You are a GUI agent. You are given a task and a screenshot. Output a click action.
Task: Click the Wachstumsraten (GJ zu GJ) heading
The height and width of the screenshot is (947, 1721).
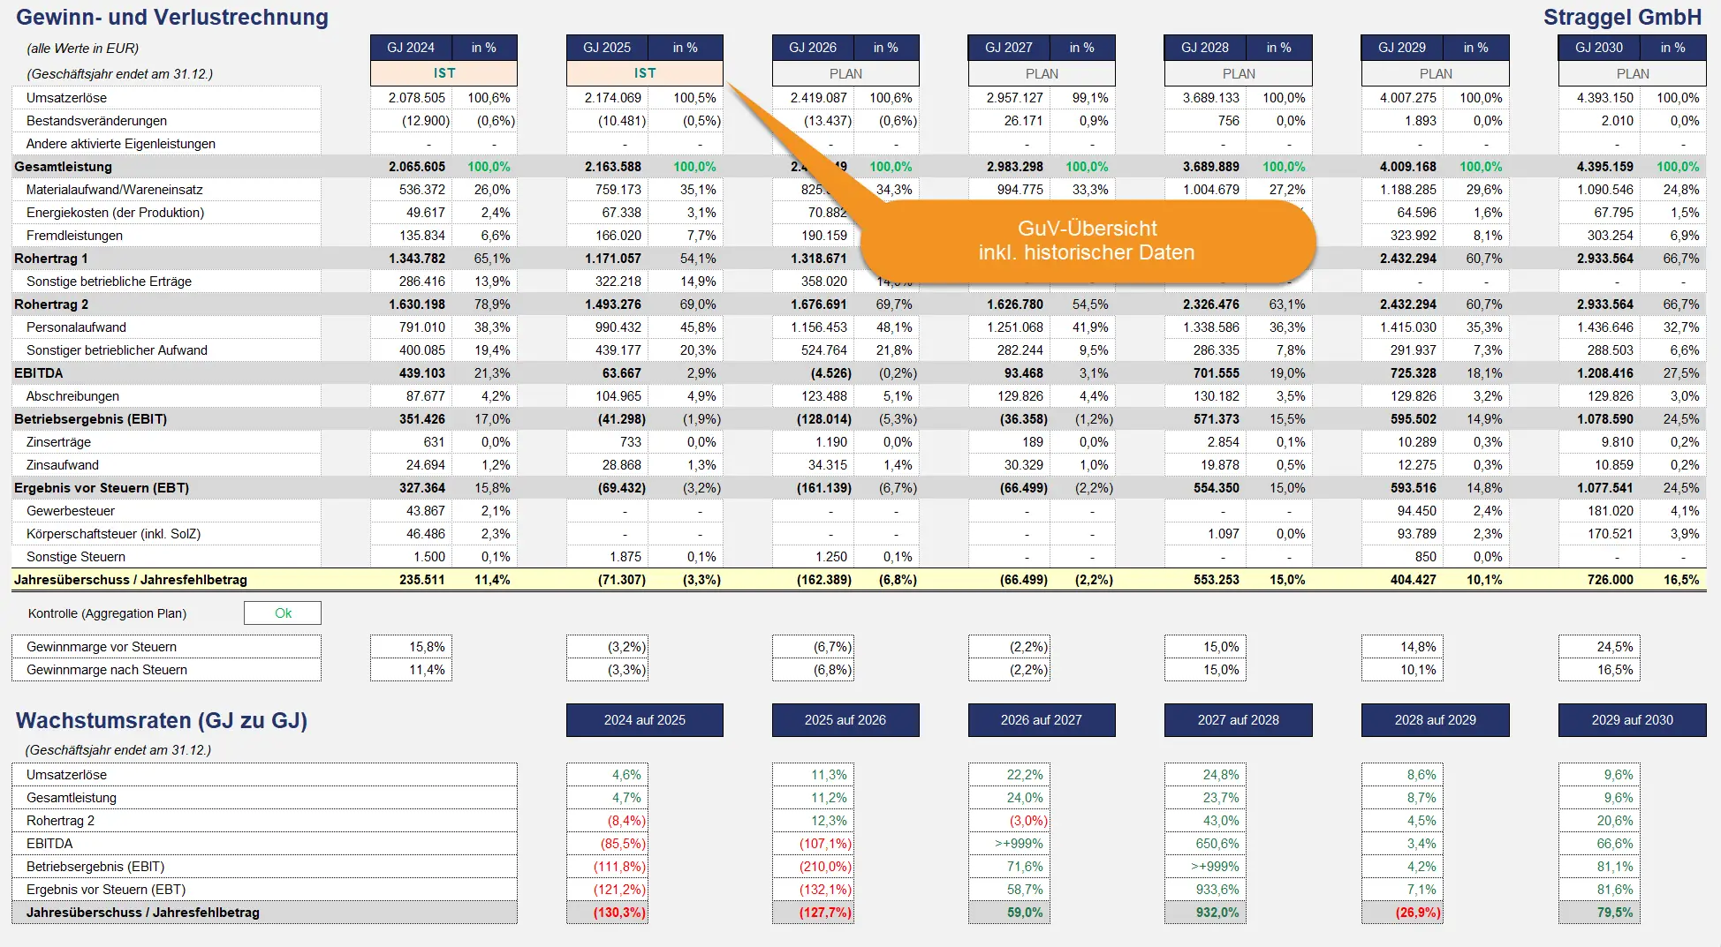pyautogui.click(x=162, y=720)
